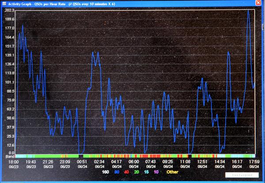
Task: Click the 11:08 time axis label
Action: [x=185, y=162]
